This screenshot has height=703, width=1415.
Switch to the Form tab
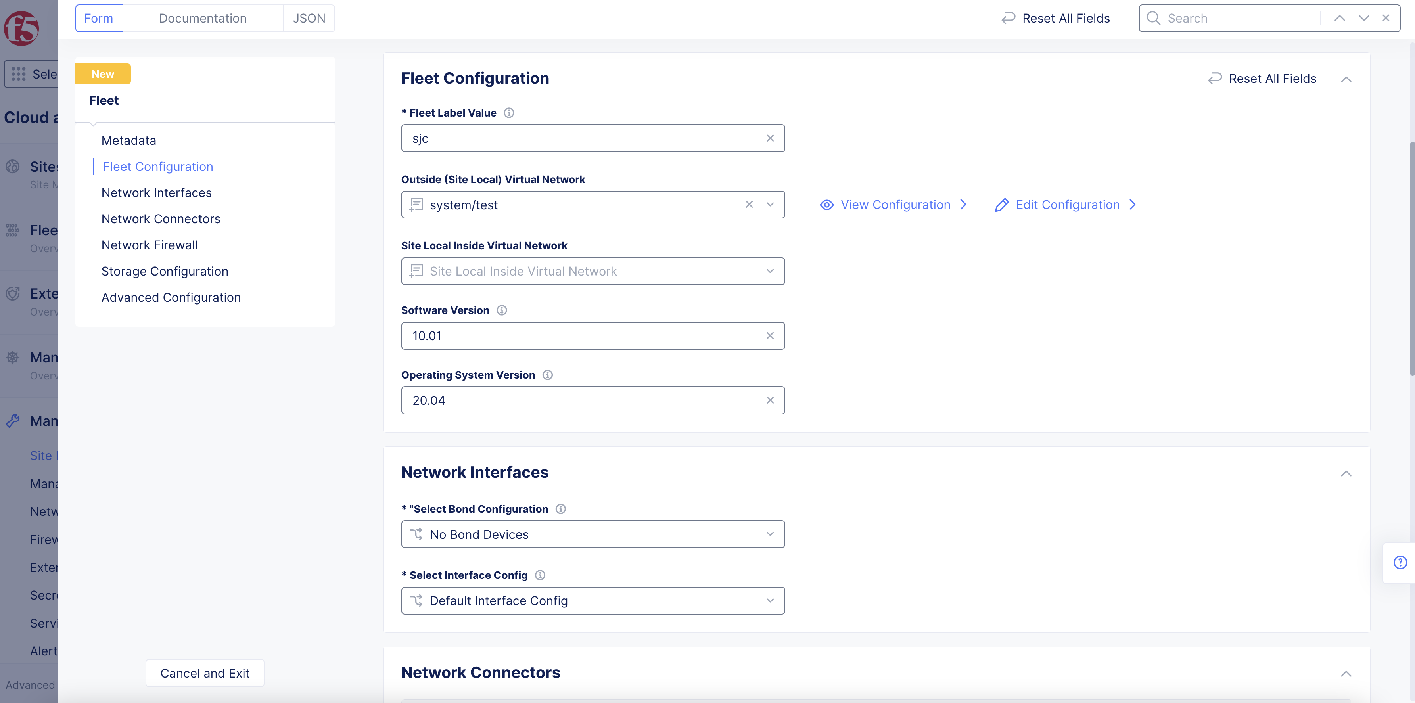[x=99, y=18]
